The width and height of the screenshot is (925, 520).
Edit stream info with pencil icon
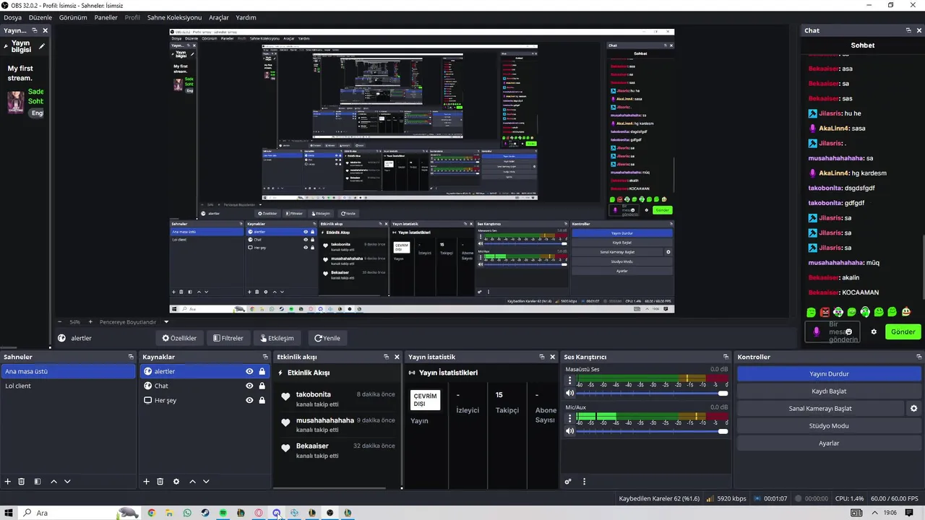[42, 47]
